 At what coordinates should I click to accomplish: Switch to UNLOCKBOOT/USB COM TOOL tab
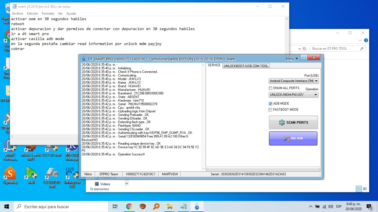[x=246, y=66]
